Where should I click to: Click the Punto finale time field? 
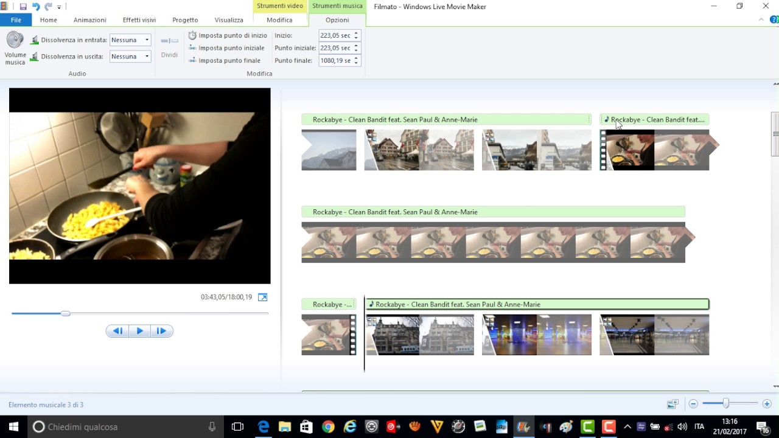coord(335,61)
